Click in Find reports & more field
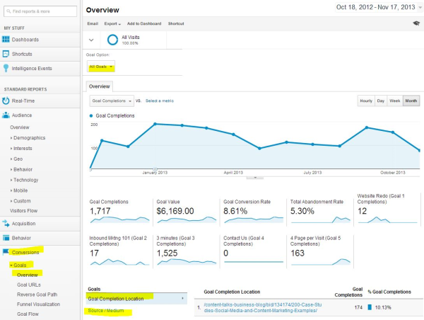The height and width of the screenshot is (320, 424). [x=40, y=11]
